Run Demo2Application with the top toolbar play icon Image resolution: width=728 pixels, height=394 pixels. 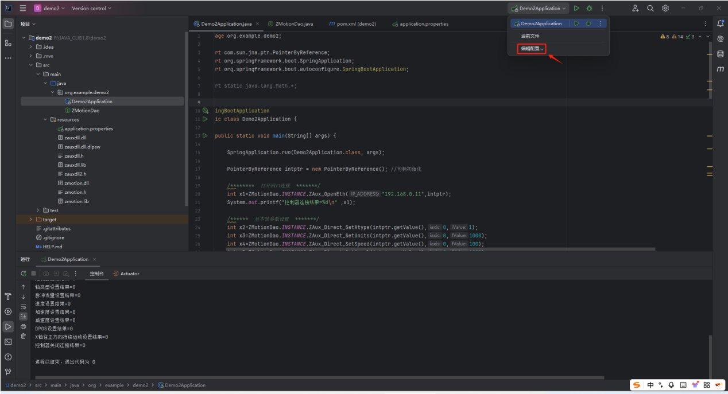pyautogui.click(x=576, y=8)
